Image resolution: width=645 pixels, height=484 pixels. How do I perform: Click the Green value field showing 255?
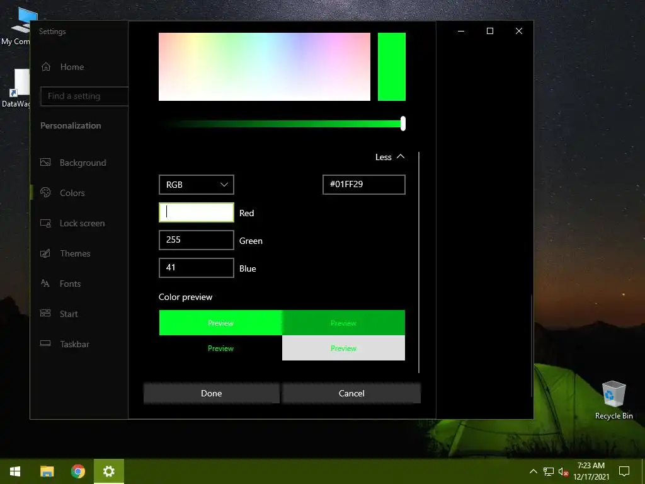197,240
